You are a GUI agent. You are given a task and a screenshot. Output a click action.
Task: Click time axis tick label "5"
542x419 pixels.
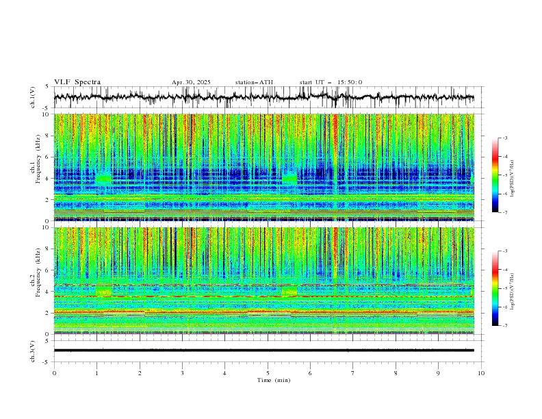tap(268, 373)
